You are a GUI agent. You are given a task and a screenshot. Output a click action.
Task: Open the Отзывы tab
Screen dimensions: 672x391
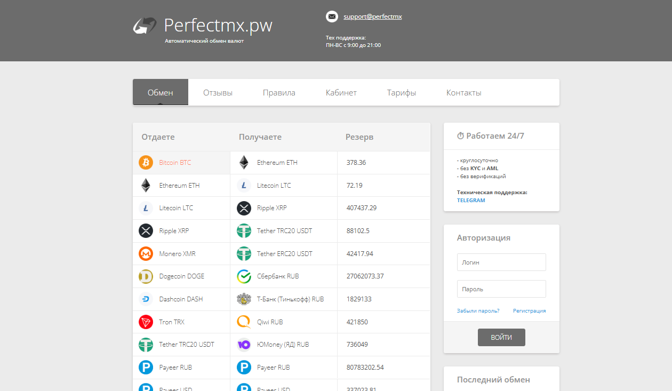pyautogui.click(x=218, y=93)
